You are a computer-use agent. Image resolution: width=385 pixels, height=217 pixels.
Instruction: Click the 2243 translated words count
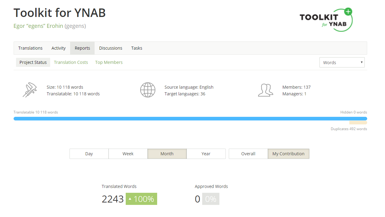[113, 199]
